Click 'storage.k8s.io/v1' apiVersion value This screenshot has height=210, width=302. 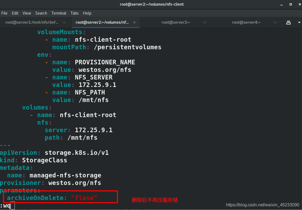[x=77, y=153]
